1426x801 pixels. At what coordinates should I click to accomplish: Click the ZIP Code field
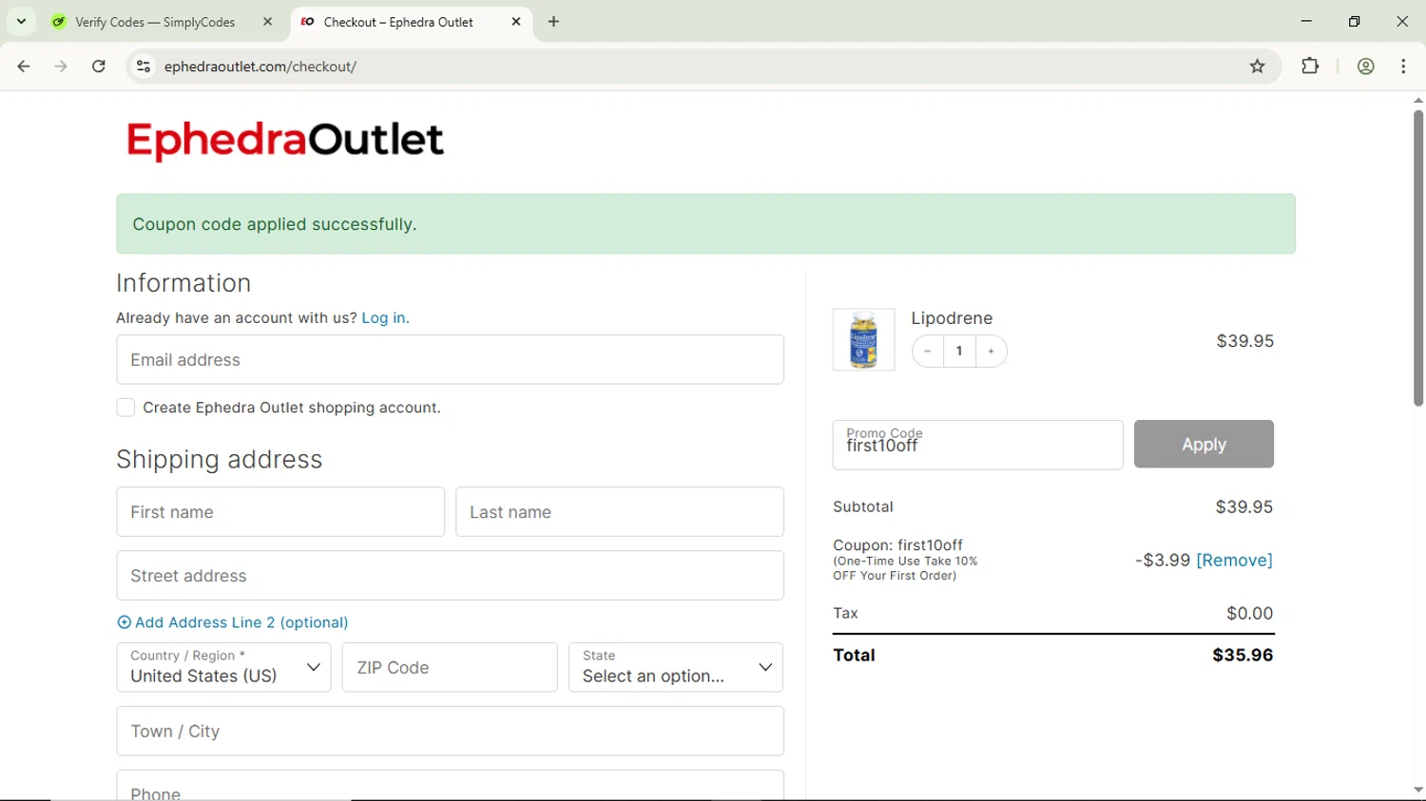click(450, 667)
